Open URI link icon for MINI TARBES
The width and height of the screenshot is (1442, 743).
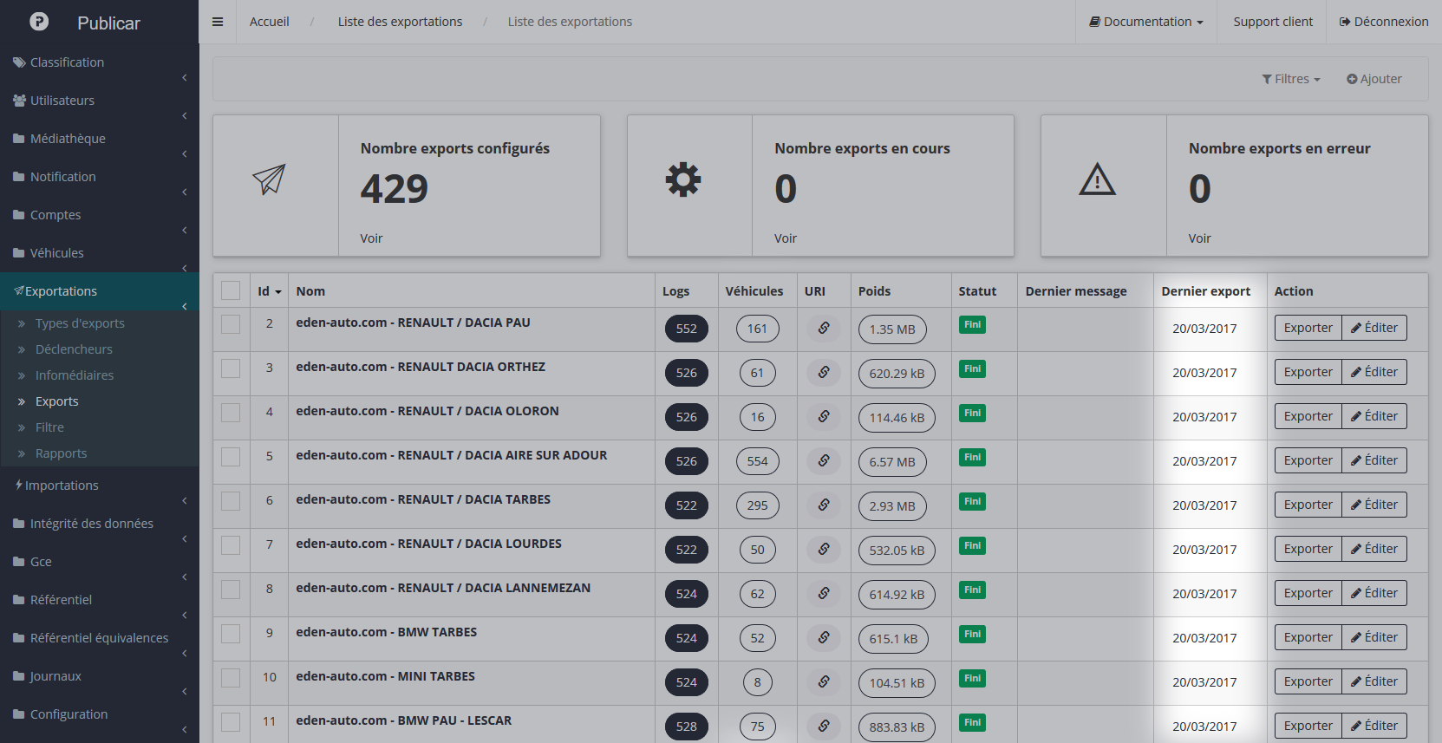[x=824, y=681]
